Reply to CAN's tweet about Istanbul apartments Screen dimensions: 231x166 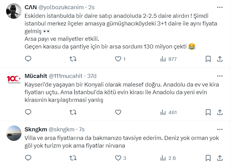[x=28, y=59]
